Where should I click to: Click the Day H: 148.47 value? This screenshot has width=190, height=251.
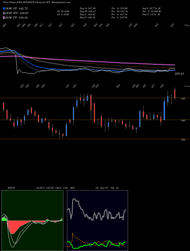(x=88, y=11)
